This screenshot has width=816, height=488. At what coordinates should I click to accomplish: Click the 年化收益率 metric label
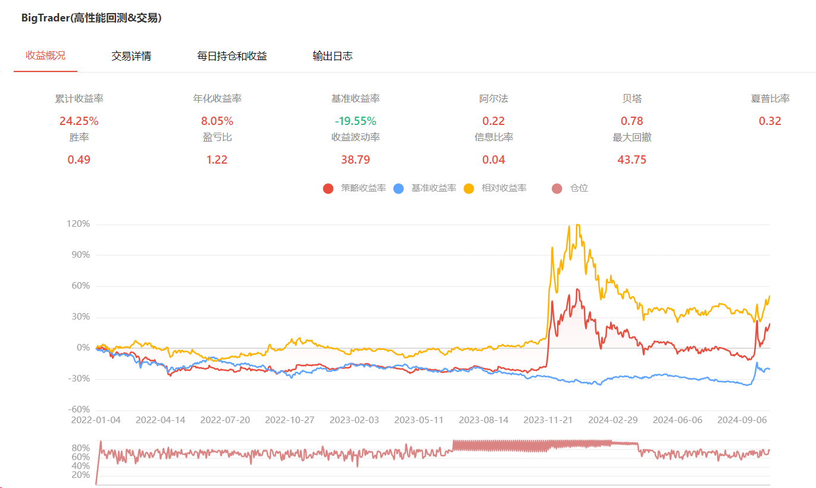pyautogui.click(x=217, y=99)
